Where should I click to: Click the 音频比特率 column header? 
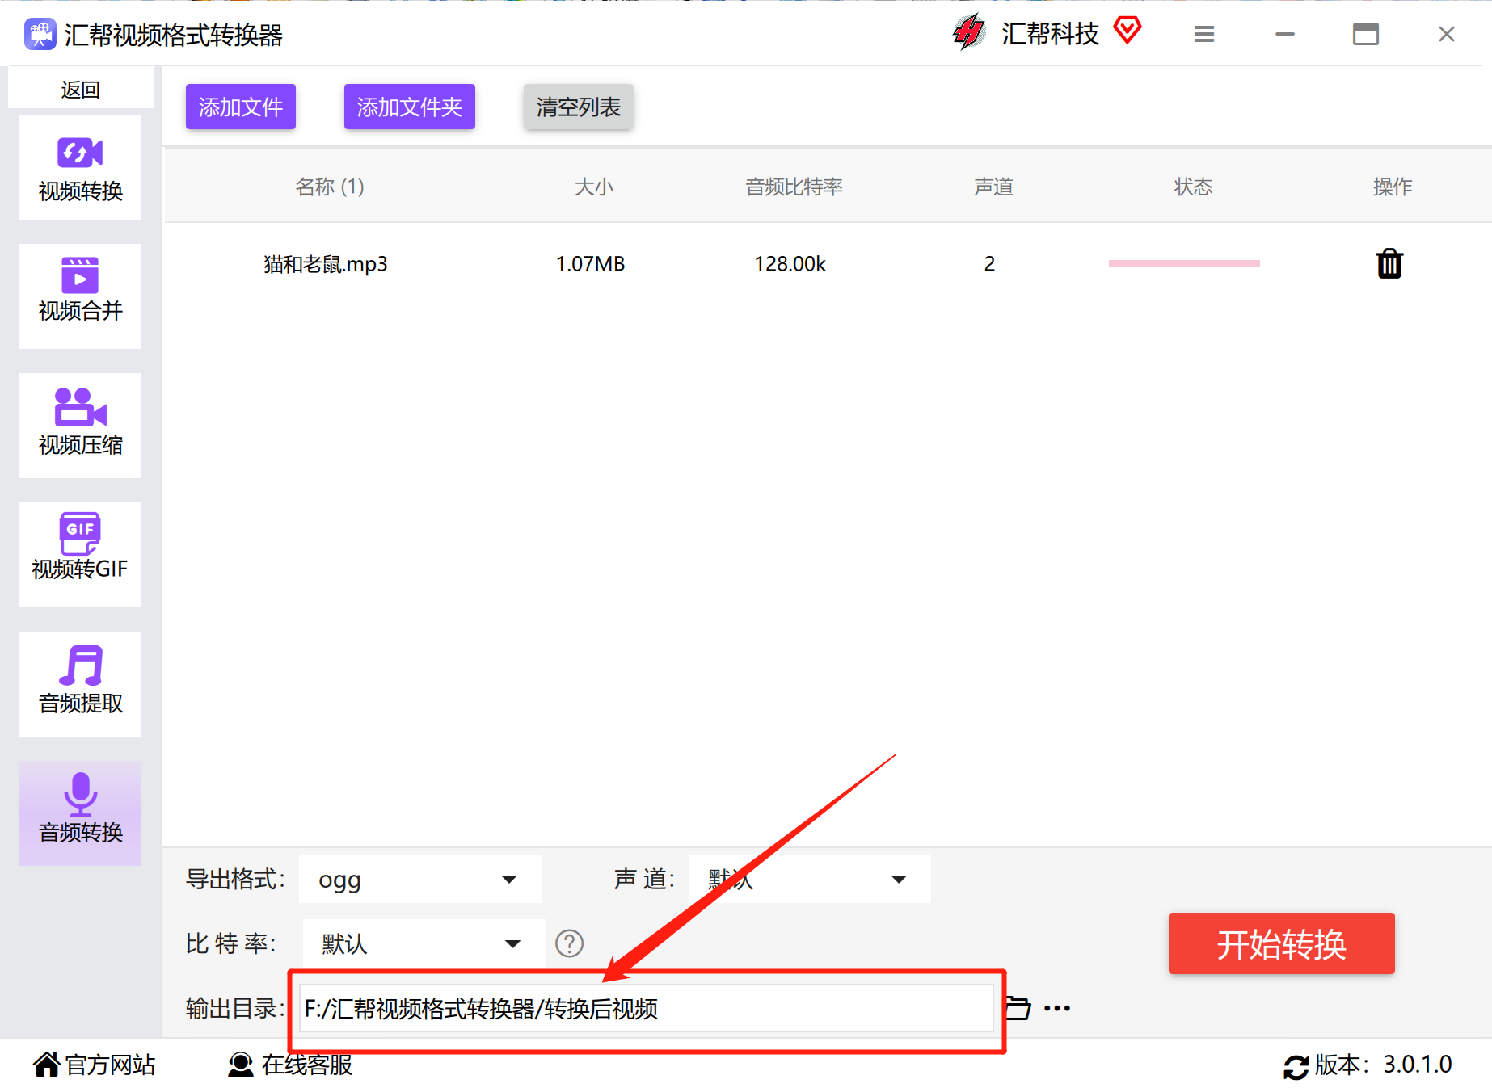794,187
